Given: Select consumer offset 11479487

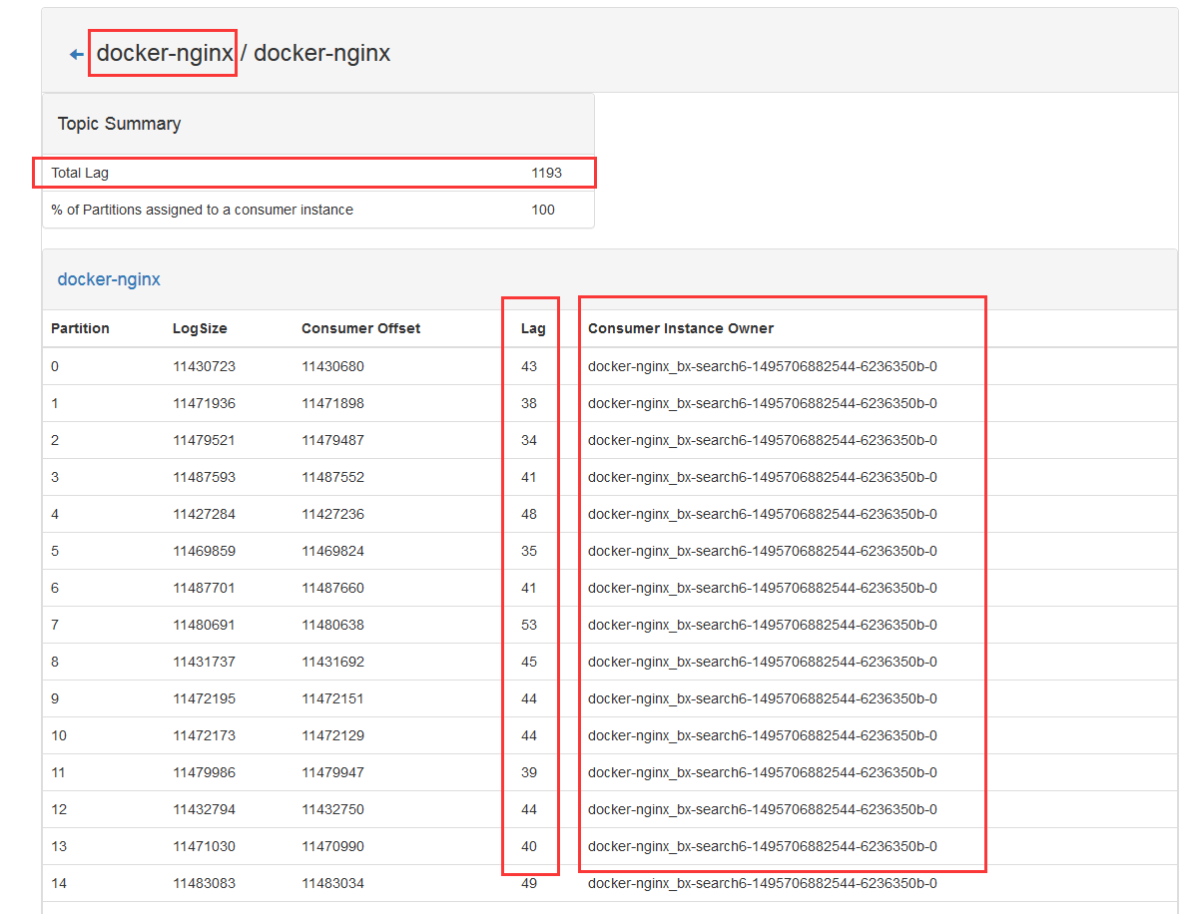Looking at the screenshot, I should coord(332,440).
